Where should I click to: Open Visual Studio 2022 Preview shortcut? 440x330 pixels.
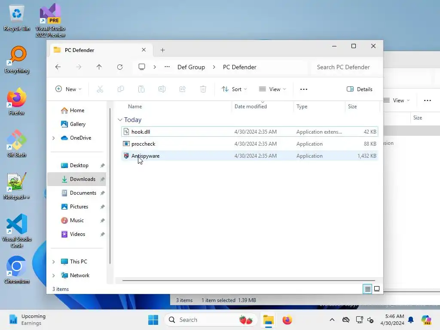tap(50, 20)
